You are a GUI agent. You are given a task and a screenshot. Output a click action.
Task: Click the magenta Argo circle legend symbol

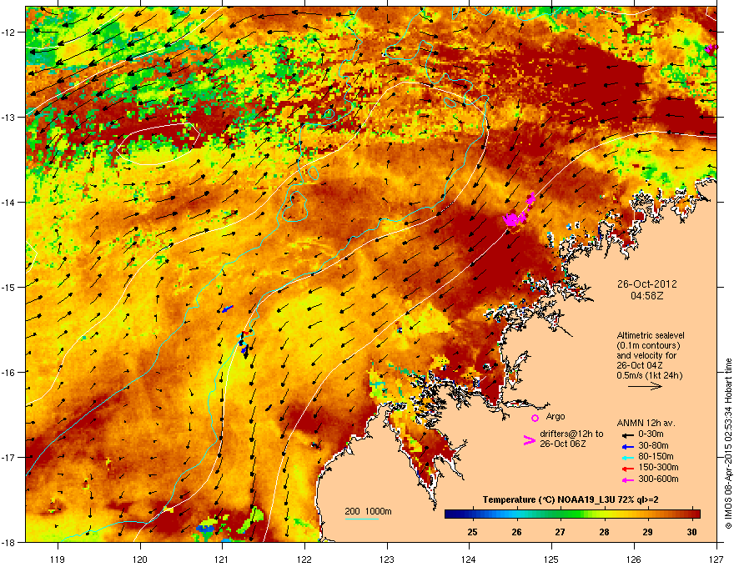[x=535, y=418]
